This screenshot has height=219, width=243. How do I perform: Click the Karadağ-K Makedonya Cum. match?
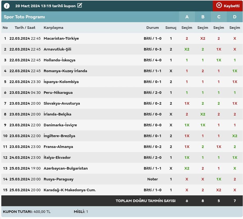click(70, 190)
